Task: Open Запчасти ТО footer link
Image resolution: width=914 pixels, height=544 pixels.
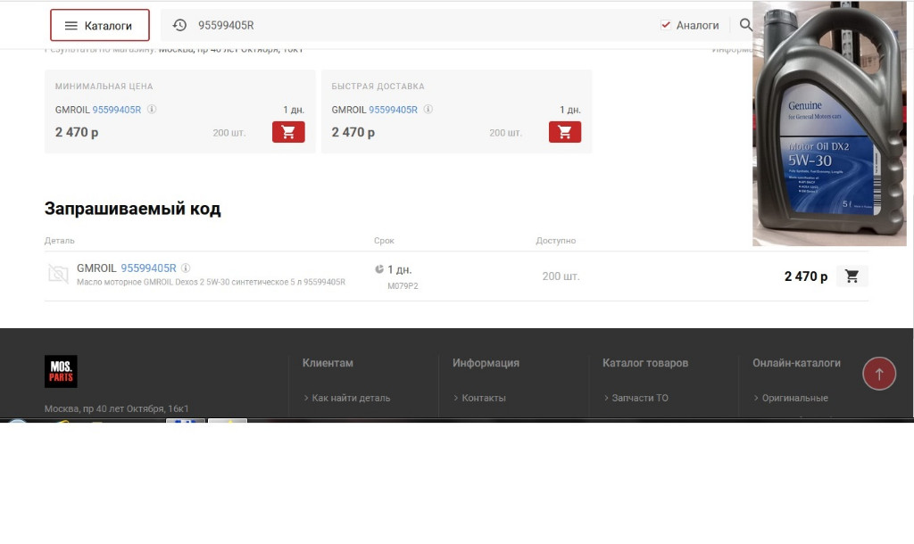Action: coord(640,399)
